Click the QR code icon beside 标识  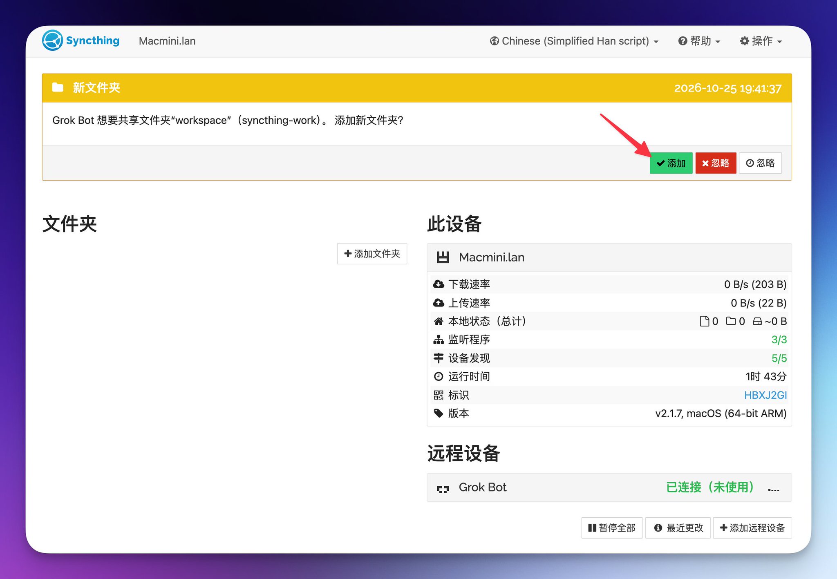pyautogui.click(x=439, y=395)
